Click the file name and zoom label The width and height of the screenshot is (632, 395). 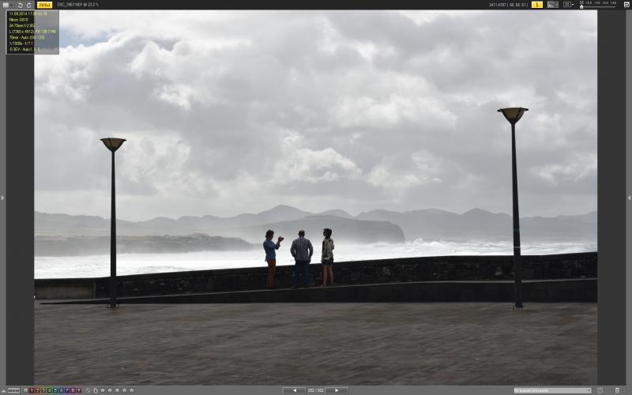(x=77, y=5)
